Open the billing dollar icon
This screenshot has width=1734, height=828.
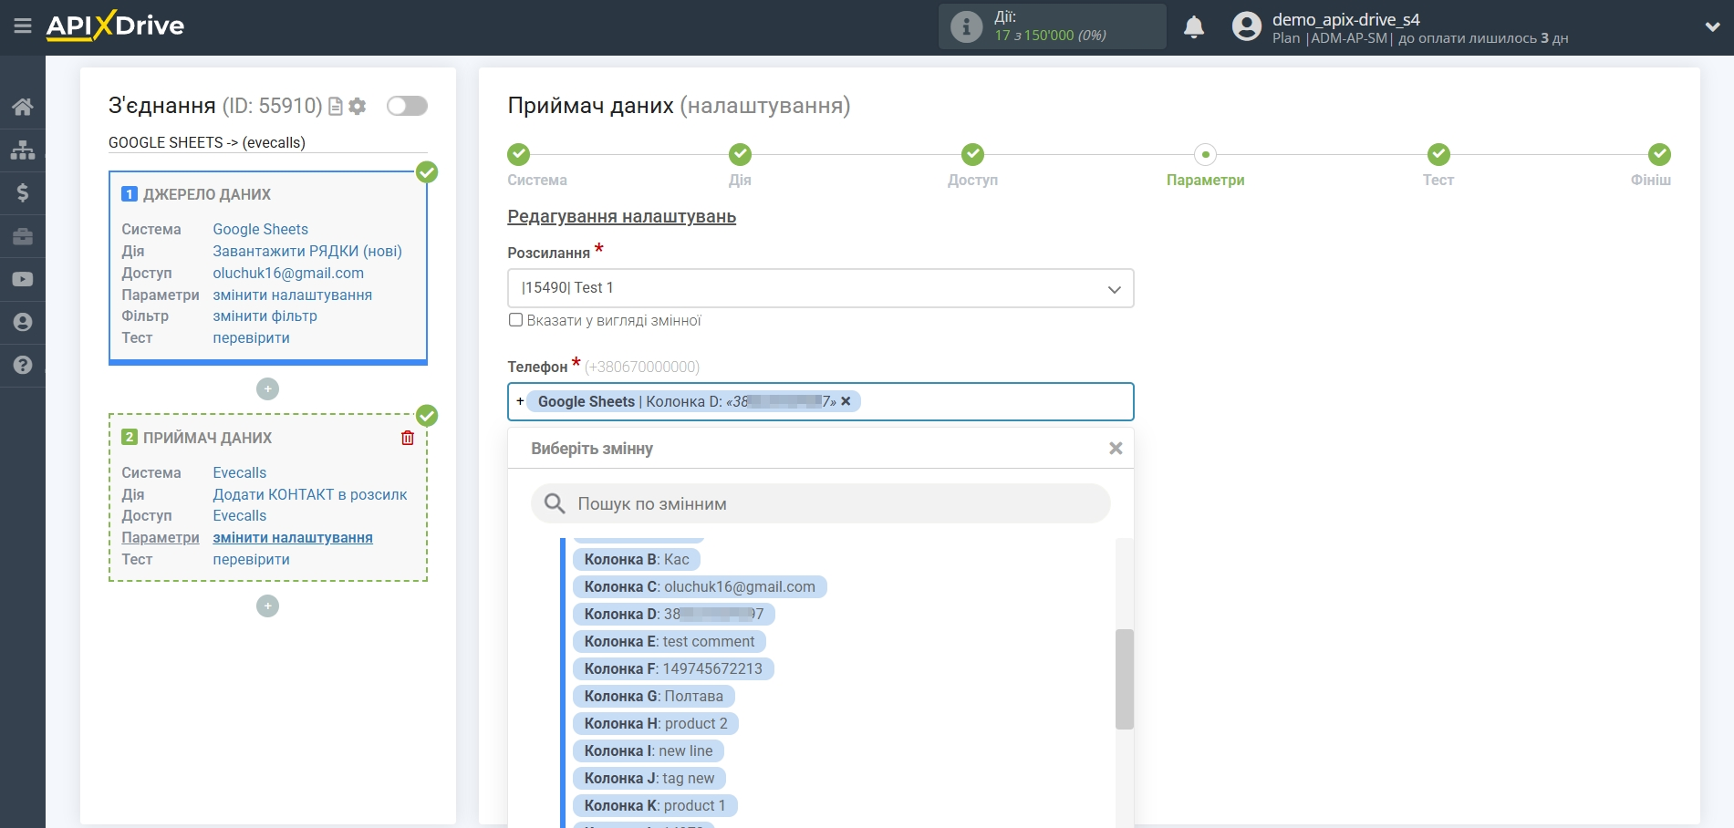23,192
